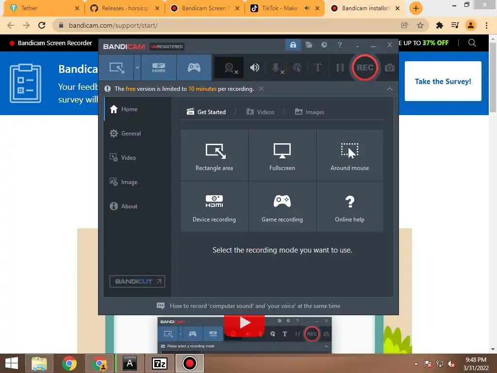Choose Around mouse recording mode tile
The height and width of the screenshot is (373, 497).
[x=349, y=155]
